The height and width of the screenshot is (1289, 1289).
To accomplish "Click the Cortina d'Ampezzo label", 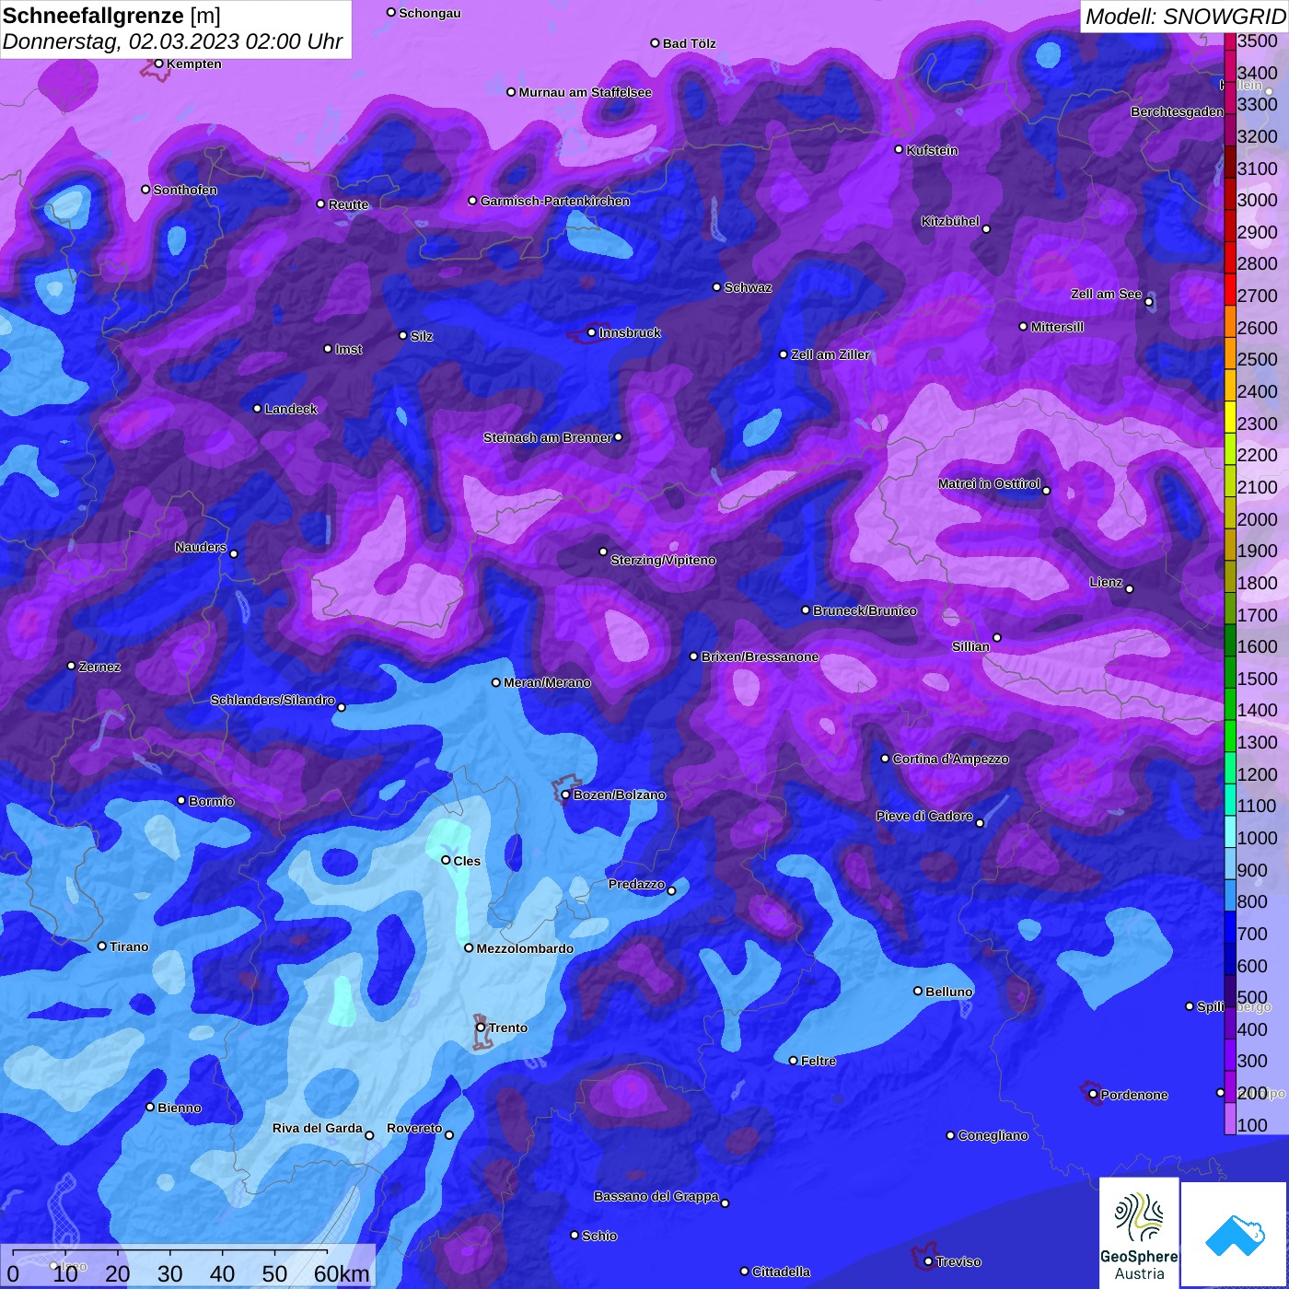I will (951, 759).
